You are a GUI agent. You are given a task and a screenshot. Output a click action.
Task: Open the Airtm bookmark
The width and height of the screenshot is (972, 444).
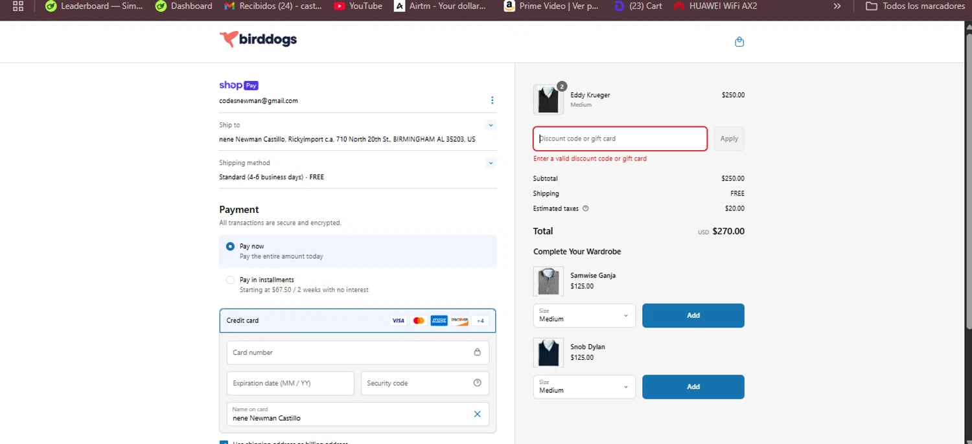tap(440, 6)
